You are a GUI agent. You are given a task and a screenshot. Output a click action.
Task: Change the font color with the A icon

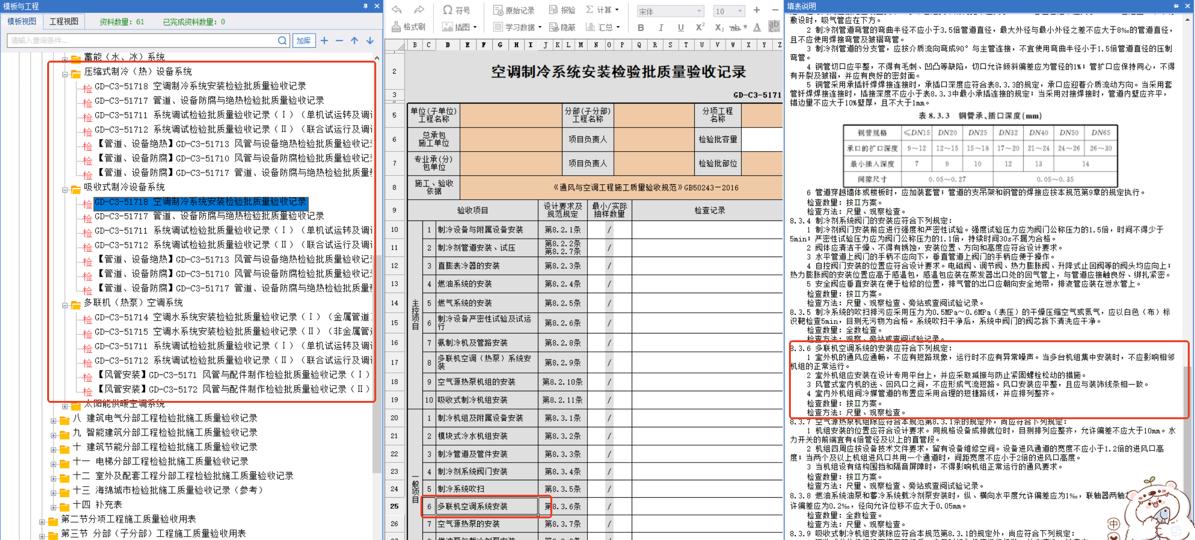click(757, 27)
